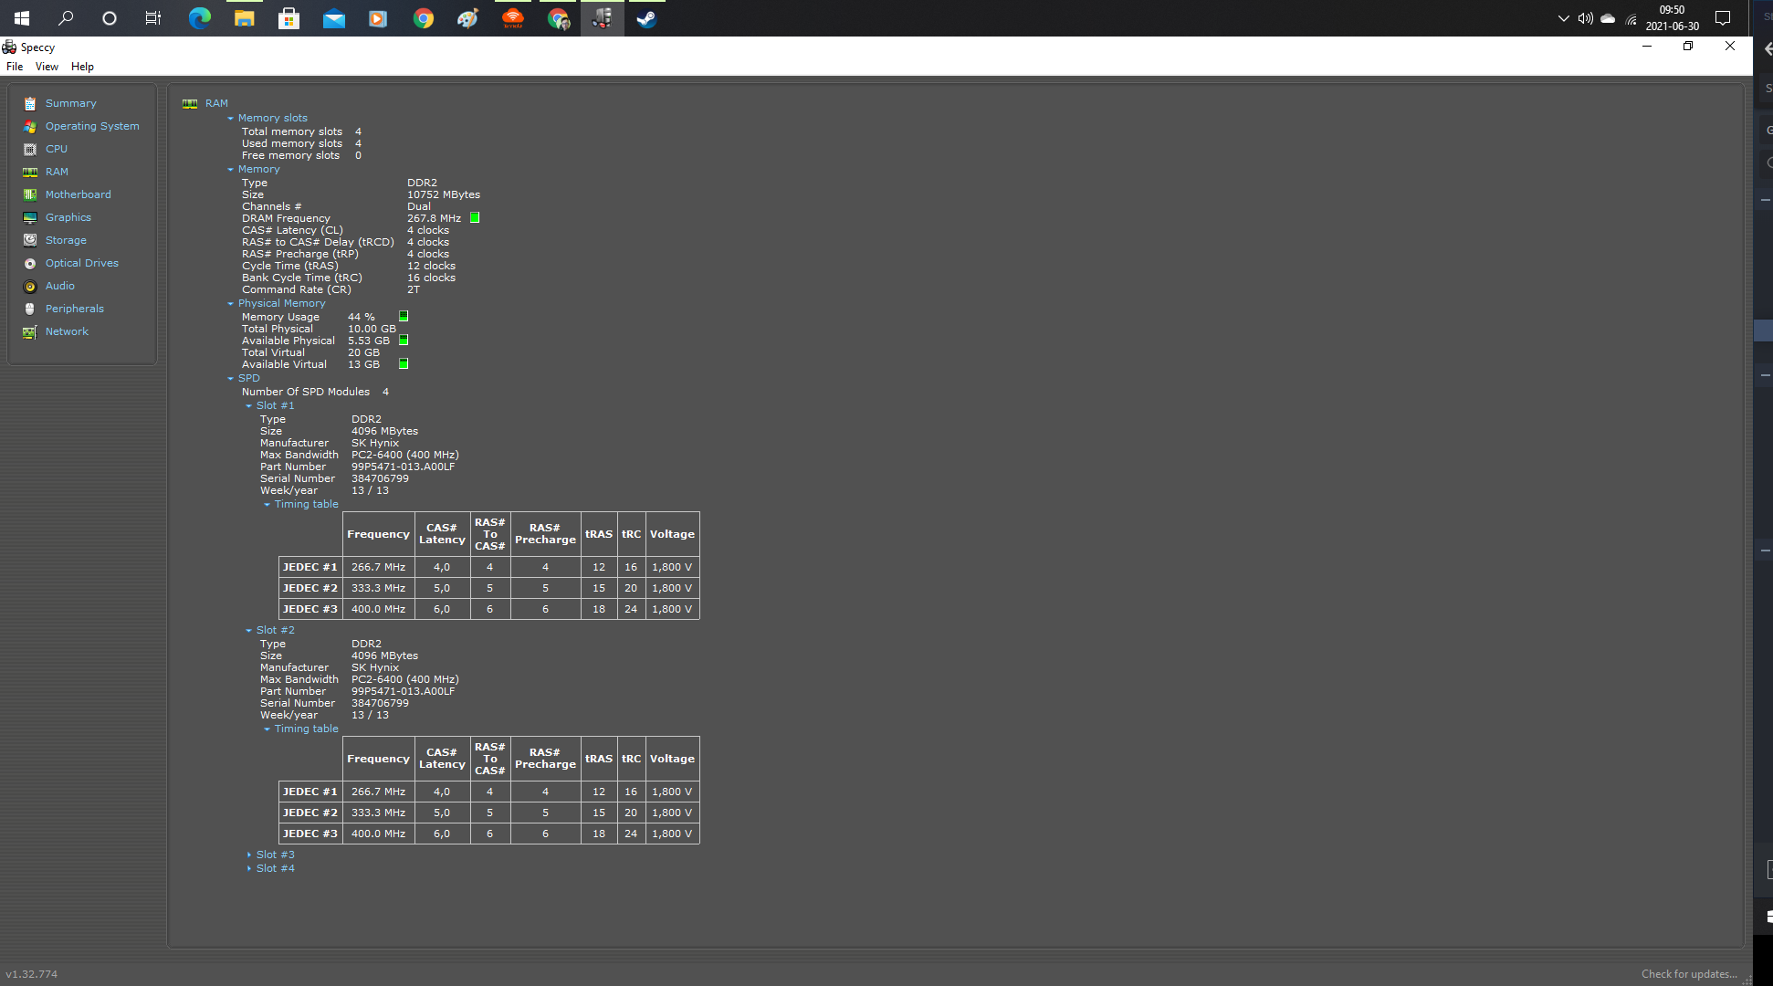Open the Network section
1773x986 pixels.
67,331
